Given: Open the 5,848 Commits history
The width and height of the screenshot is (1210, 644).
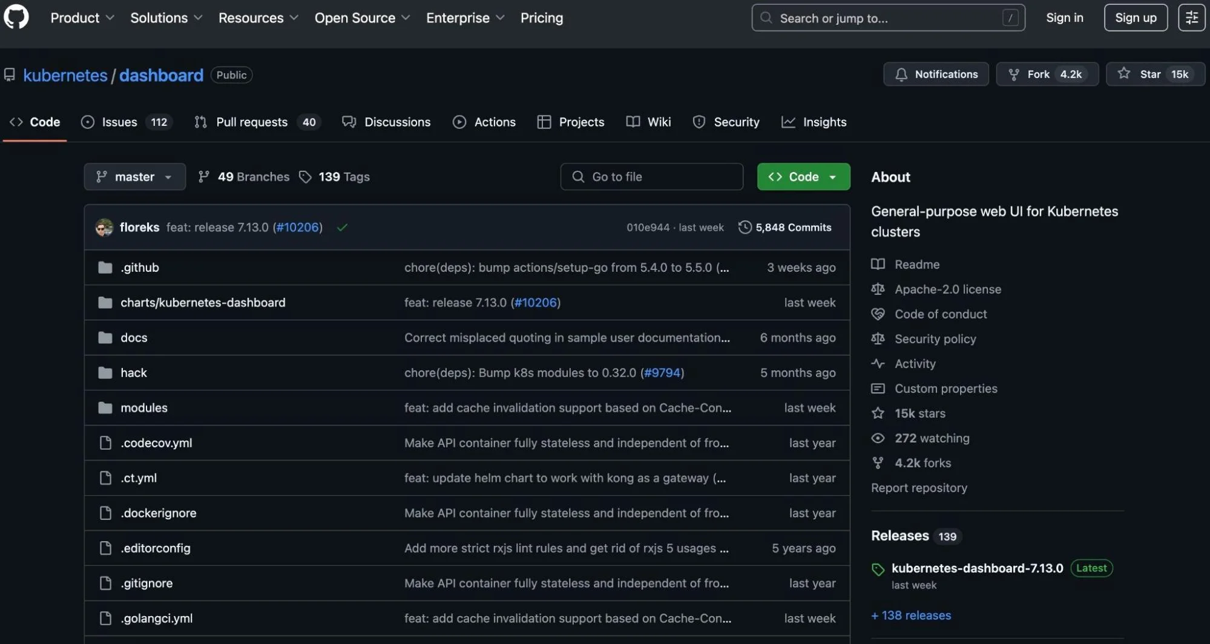Looking at the screenshot, I should pos(785,228).
